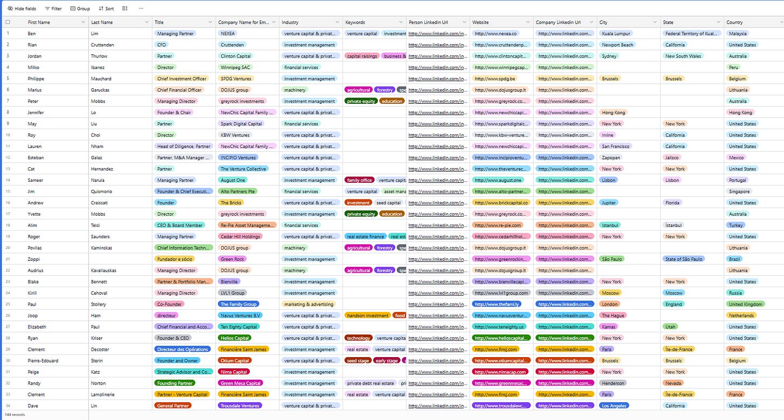
Task: Click the 144 records count footer
Action: [15, 415]
